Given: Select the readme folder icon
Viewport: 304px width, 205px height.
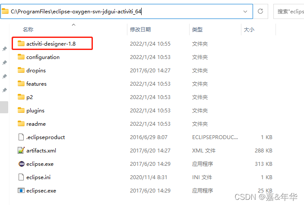Looking at the screenshot, I should tap(21, 124).
